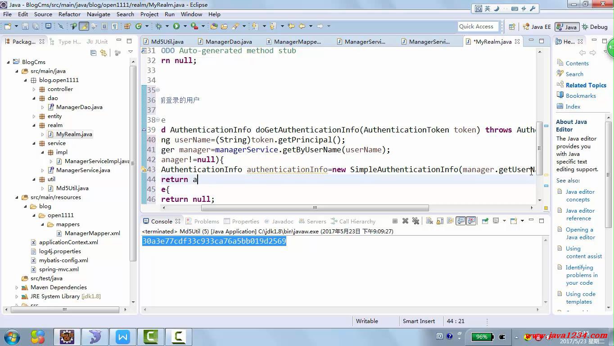Click the green Run button icon
The image size is (614, 346).
pyautogui.click(x=176, y=26)
